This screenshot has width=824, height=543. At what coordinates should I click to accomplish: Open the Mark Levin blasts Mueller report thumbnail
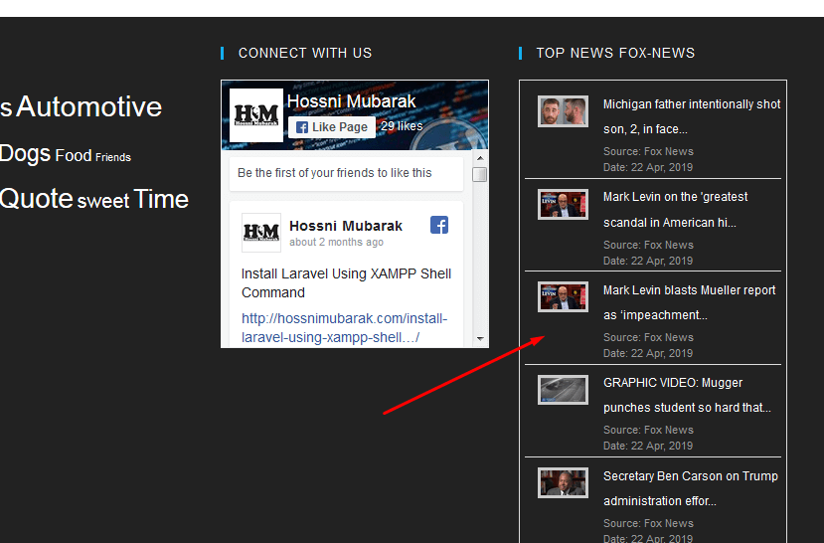pyautogui.click(x=563, y=297)
